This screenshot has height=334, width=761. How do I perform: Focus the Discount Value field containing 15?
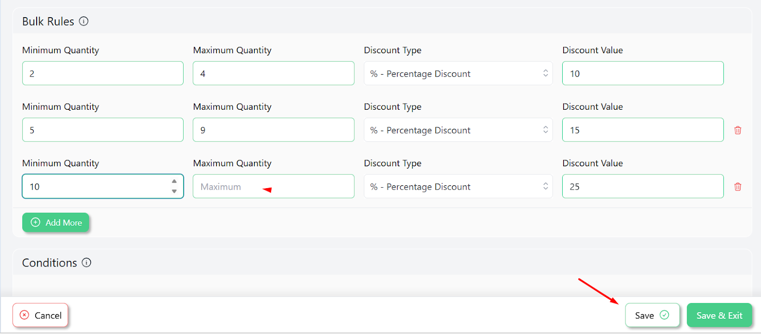point(643,130)
